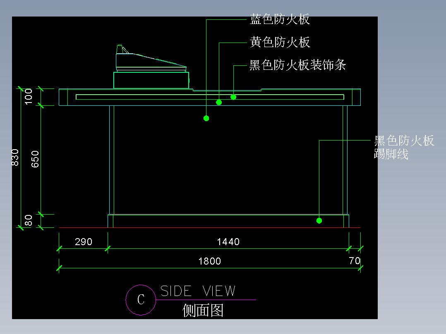Select the 黑色防火板装饰条 label text
The height and width of the screenshot is (334, 446).
click(297, 65)
